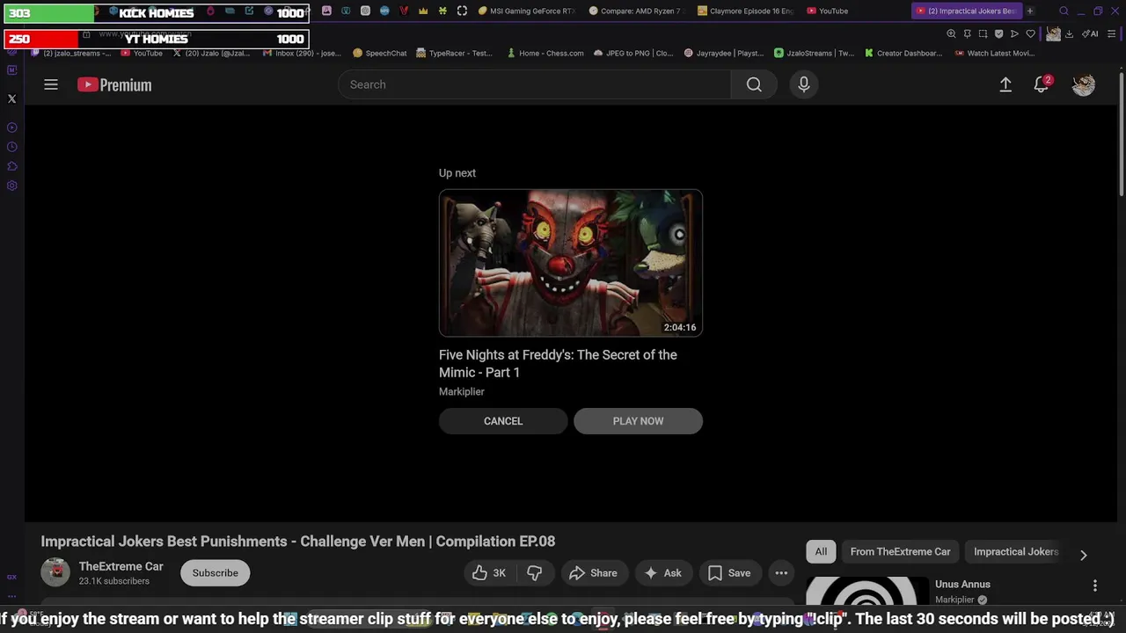Switch to MSI Gaming GeForce RTX tab
This screenshot has width=1126, height=633.
(x=526, y=11)
